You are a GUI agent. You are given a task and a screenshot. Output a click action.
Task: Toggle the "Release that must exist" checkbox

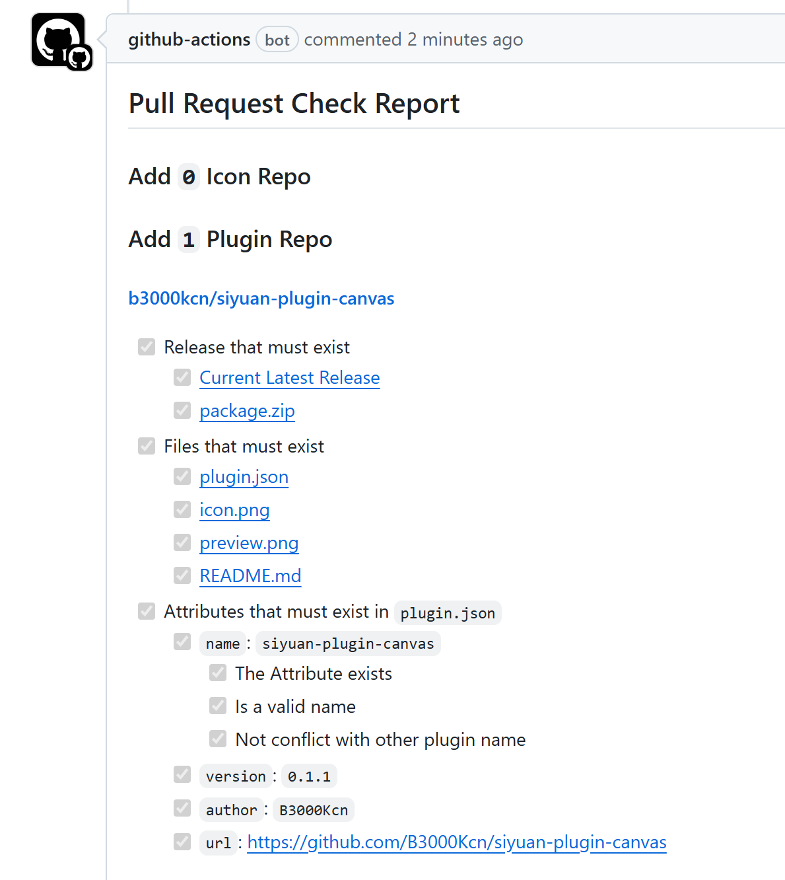[x=147, y=347]
